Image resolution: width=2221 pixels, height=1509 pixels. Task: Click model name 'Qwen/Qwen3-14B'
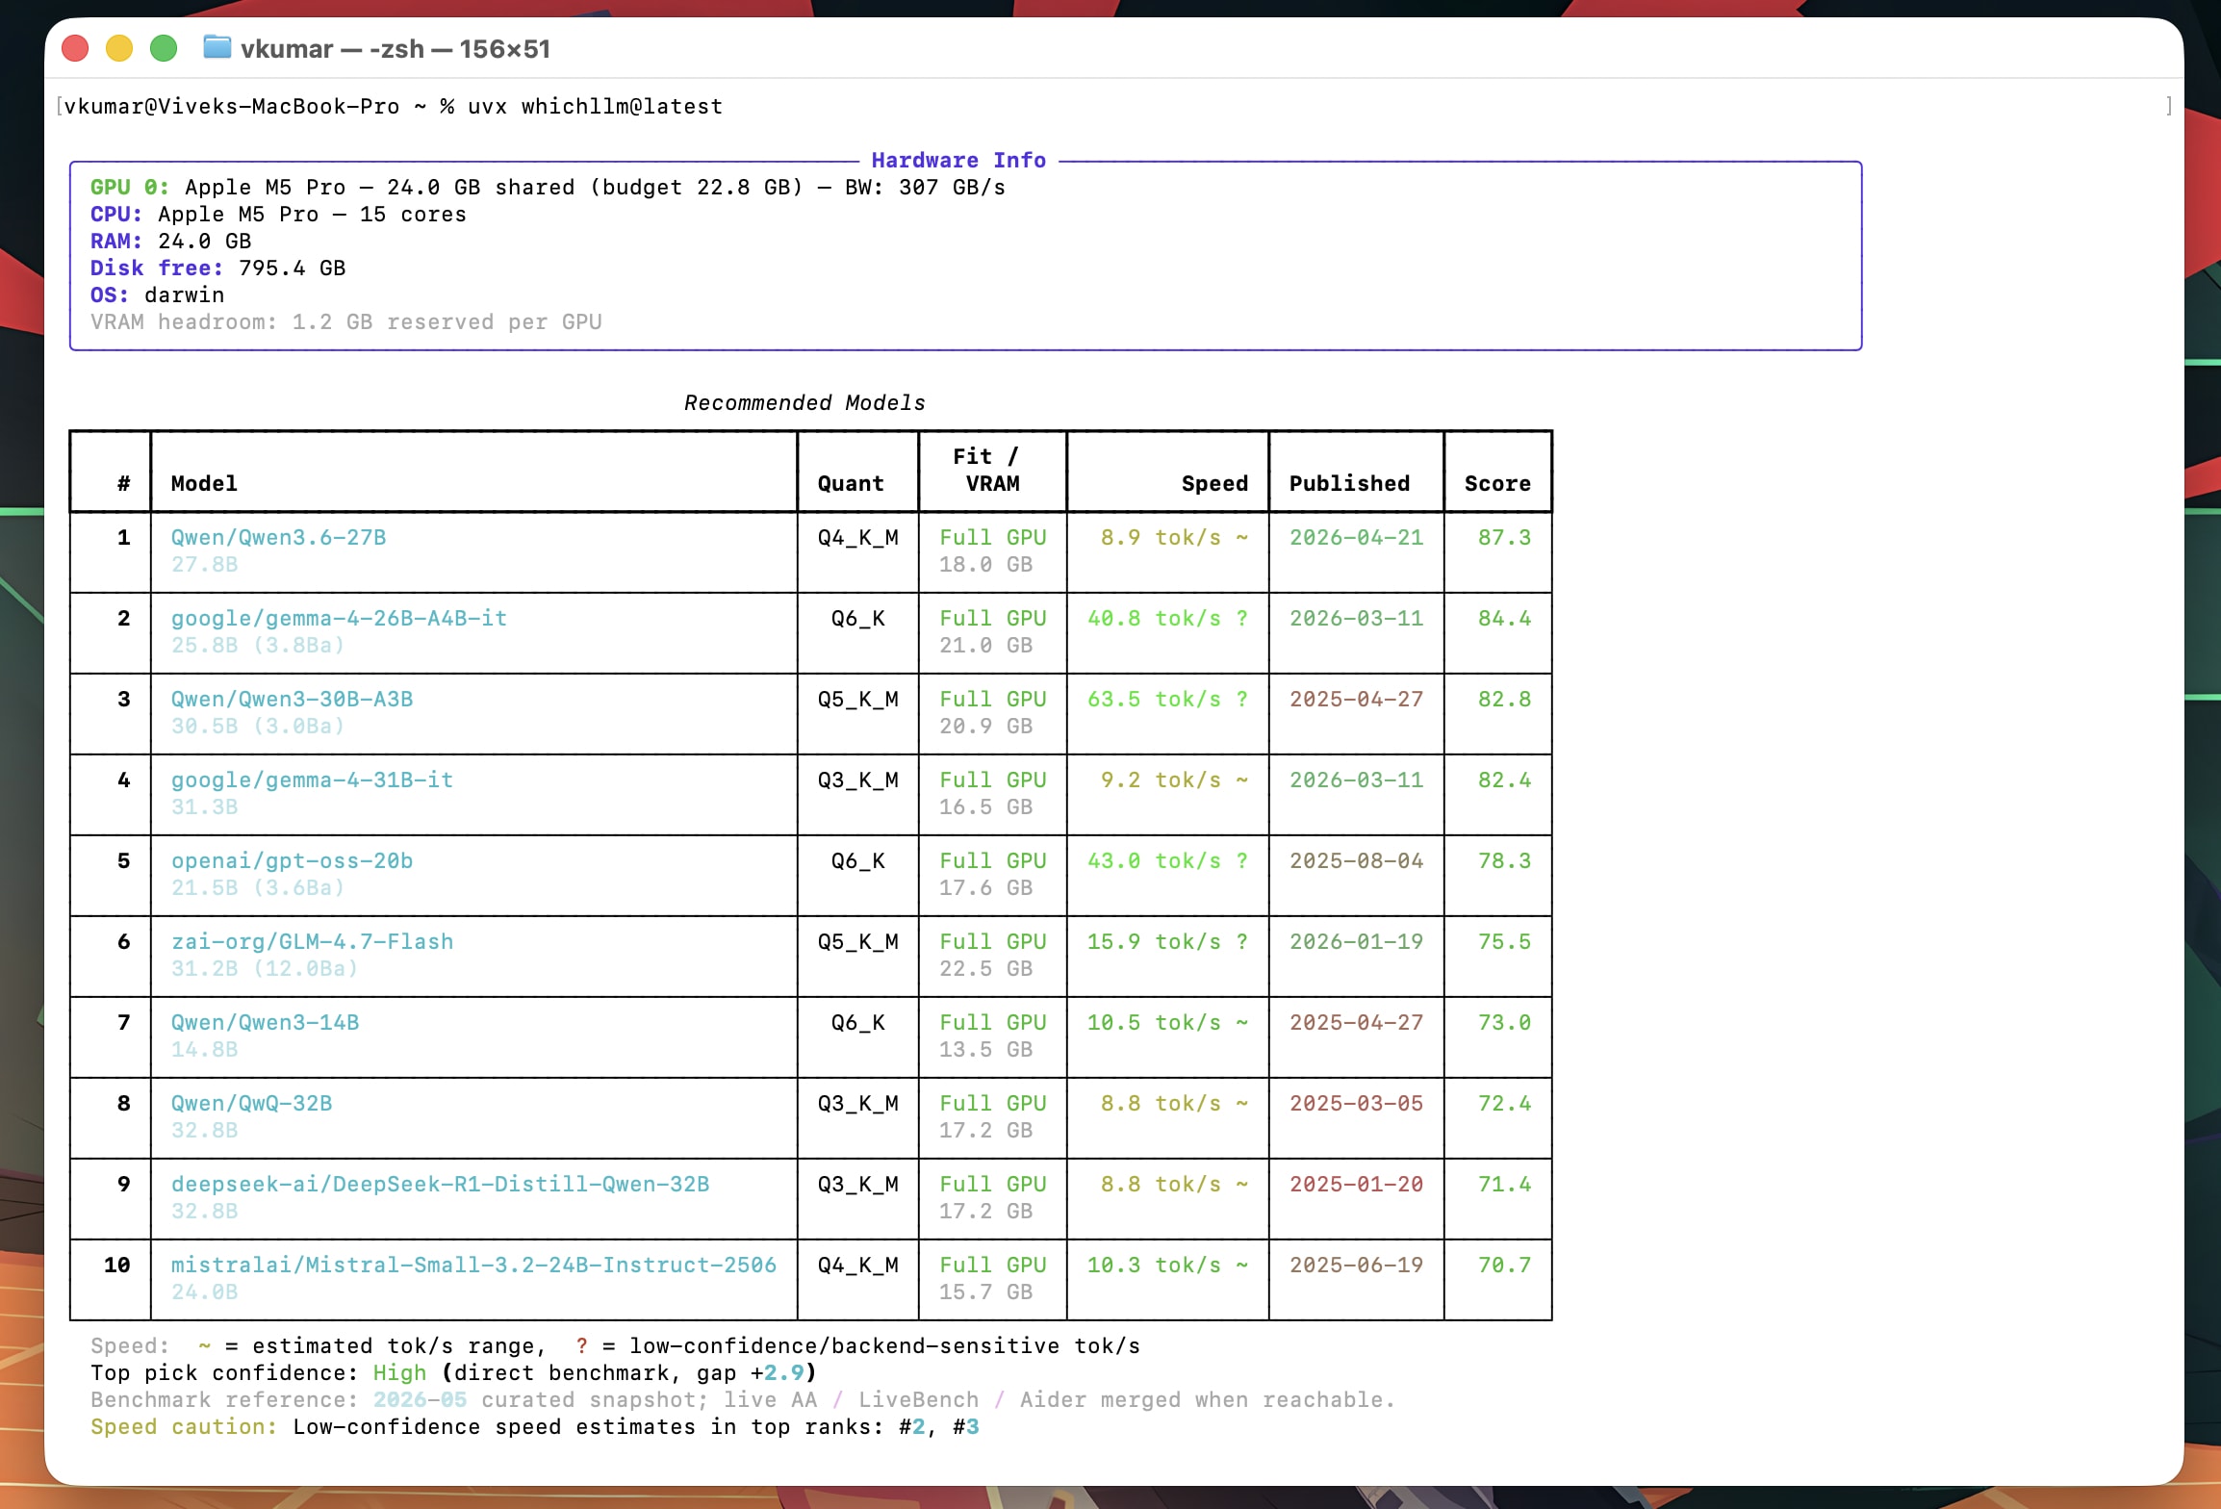[265, 1023]
